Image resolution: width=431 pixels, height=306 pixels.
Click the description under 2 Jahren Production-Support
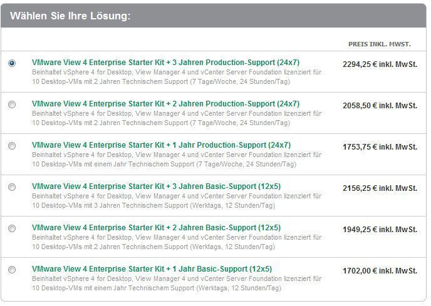pos(177,118)
